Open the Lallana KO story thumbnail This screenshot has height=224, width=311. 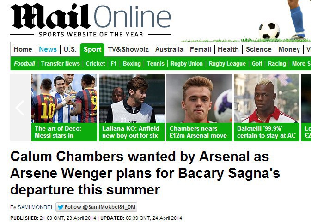[131, 107]
